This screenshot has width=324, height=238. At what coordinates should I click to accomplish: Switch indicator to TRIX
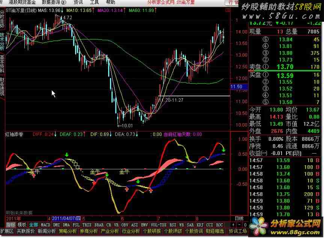click(87, 225)
